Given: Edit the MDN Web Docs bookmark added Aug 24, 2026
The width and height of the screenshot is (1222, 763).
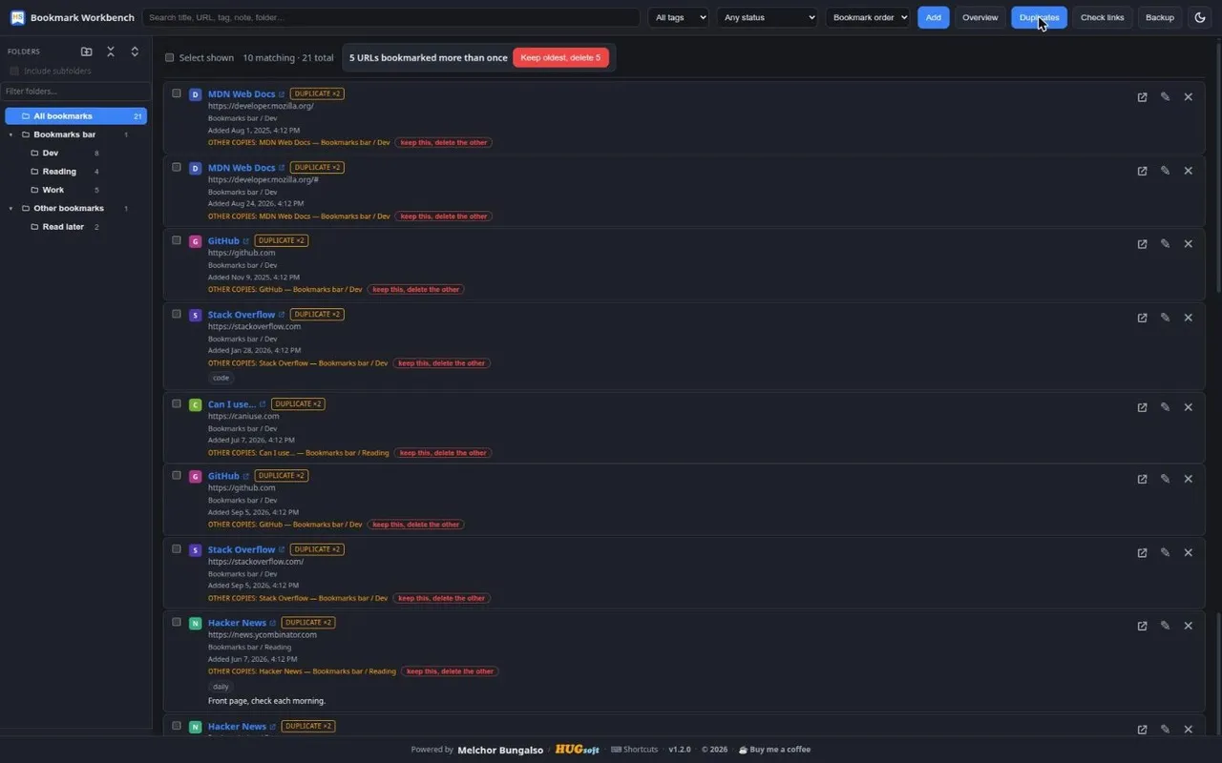Looking at the screenshot, I should [x=1165, y=171].
